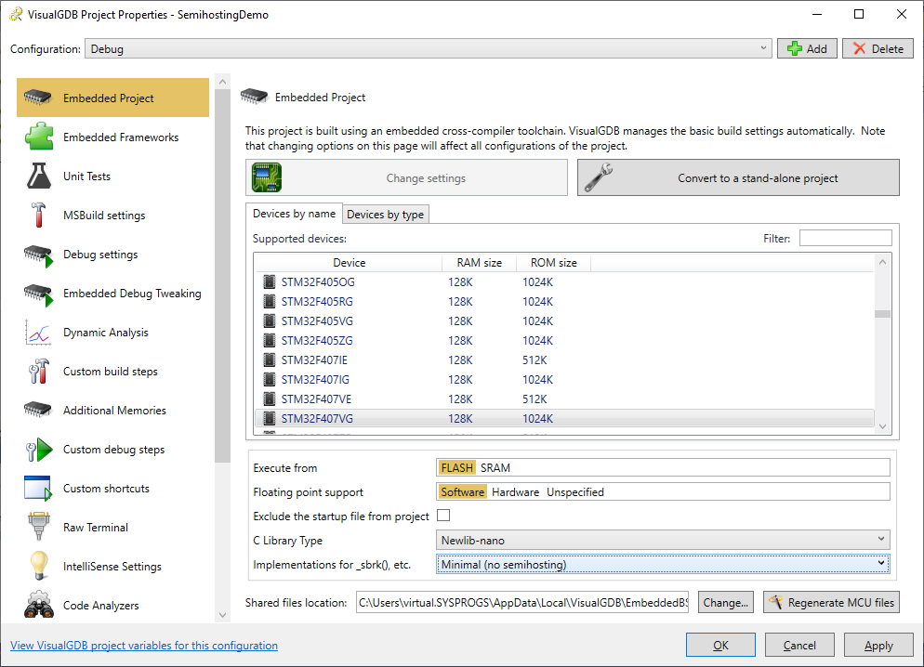Sort device list by Device column header
This screenshot has width=924, height=667.
click(349, 263)
